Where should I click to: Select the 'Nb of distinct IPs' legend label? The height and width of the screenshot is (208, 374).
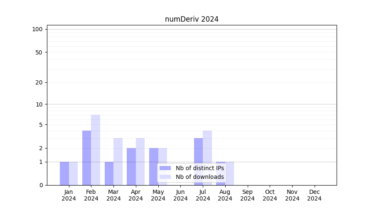199,168
